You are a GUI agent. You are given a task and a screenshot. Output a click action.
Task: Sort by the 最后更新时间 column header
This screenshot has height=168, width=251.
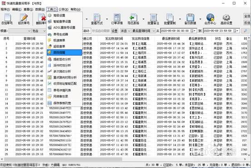pyautogui.click(x=171, y=39)
